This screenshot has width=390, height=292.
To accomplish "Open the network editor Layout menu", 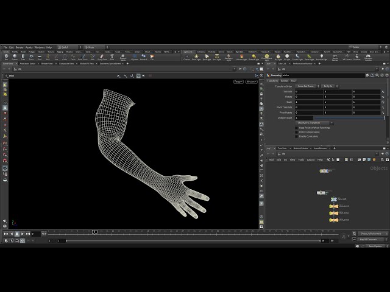I will click(x=311, y=159).
